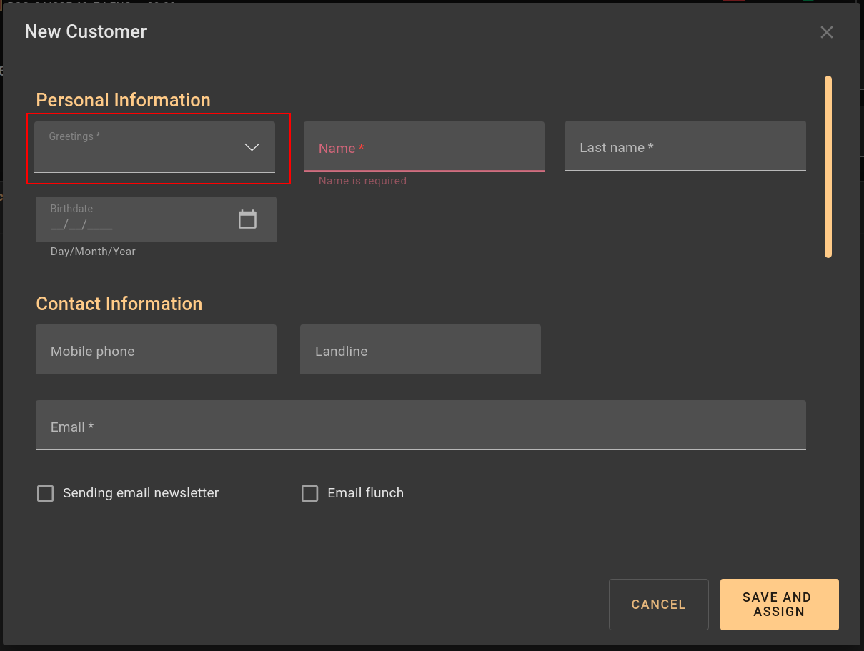Click the Personal Information section heading
This screenshot has height=651, width=864.
[x=124, y=100]
